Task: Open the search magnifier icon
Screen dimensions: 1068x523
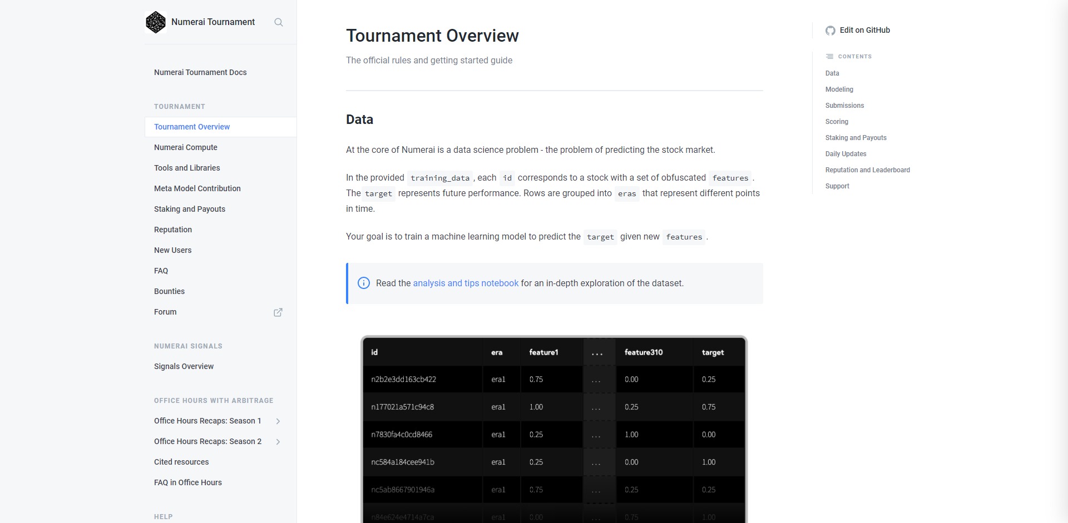Action: point(279,22)
